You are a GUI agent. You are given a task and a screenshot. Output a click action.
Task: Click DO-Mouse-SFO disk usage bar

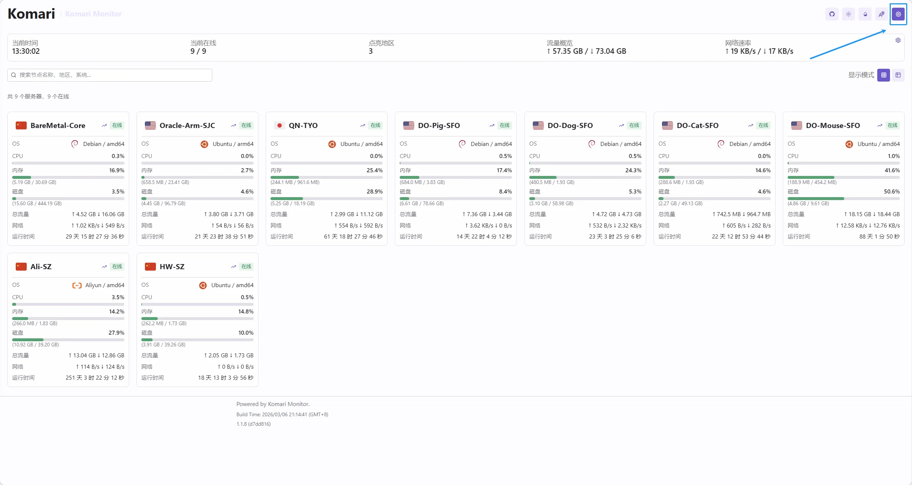click(x=843, y=199)
